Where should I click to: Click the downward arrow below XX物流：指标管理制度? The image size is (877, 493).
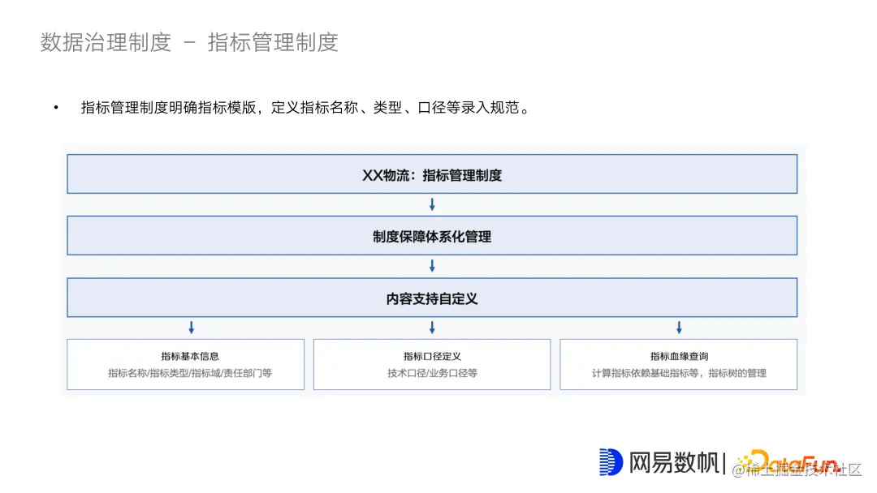click(432, 204)
